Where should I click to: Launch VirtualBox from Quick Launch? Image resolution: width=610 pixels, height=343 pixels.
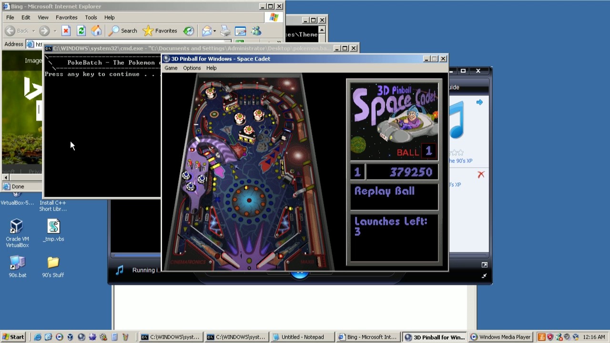[71, 337]
